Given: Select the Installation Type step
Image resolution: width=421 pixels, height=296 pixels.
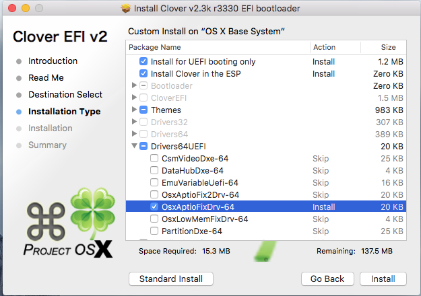Looking at the screenshot, I should click(65, 111).
